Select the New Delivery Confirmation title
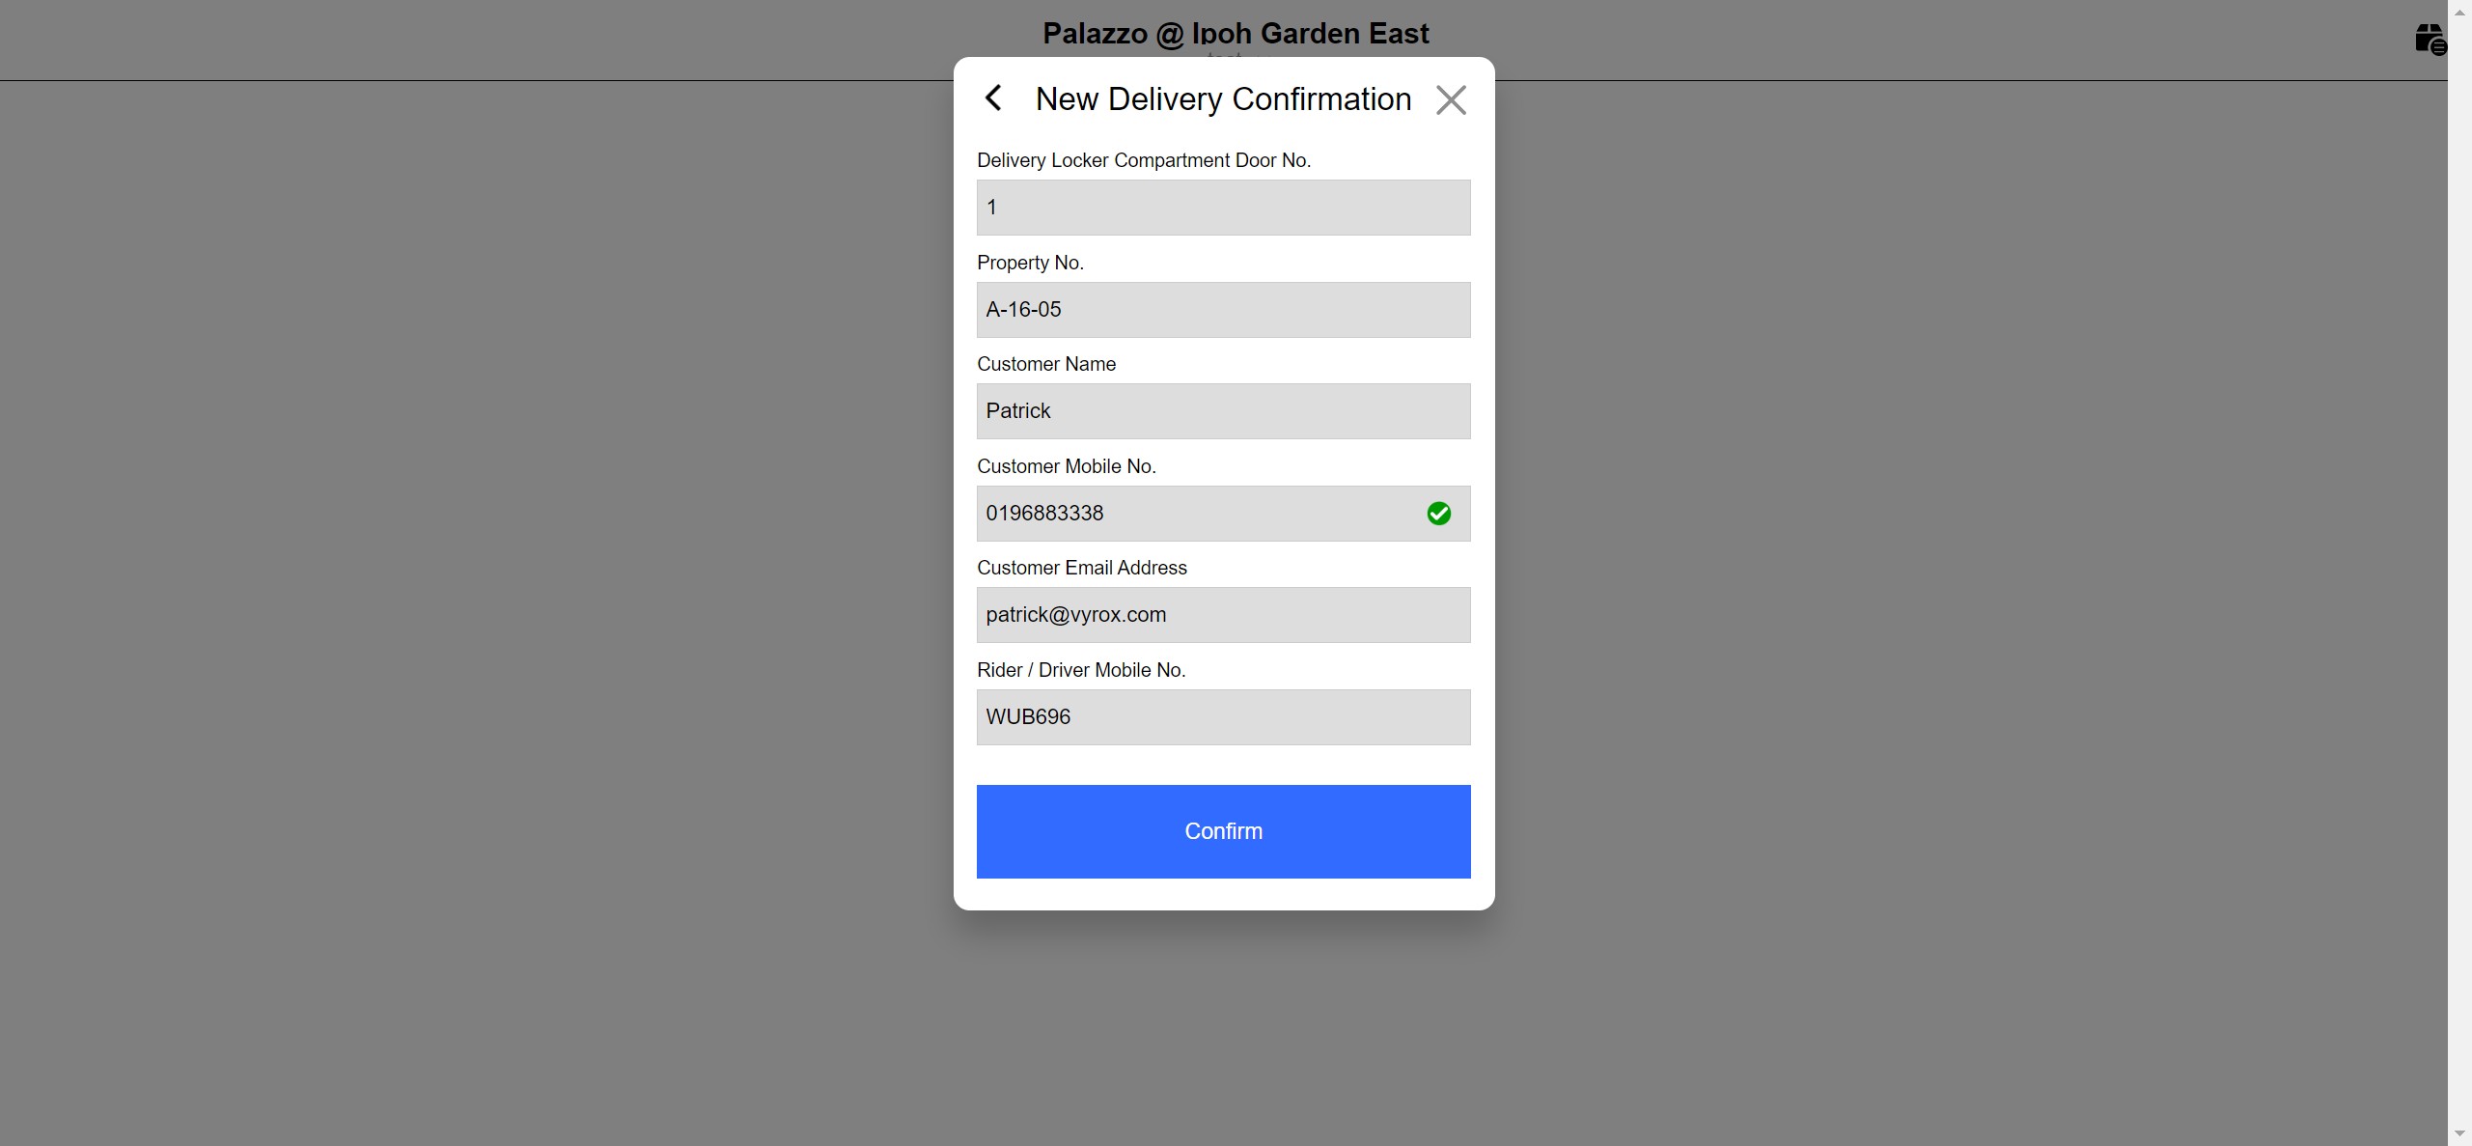The width and height of the screenshot is (2472, 1146). pos(1222,98)
